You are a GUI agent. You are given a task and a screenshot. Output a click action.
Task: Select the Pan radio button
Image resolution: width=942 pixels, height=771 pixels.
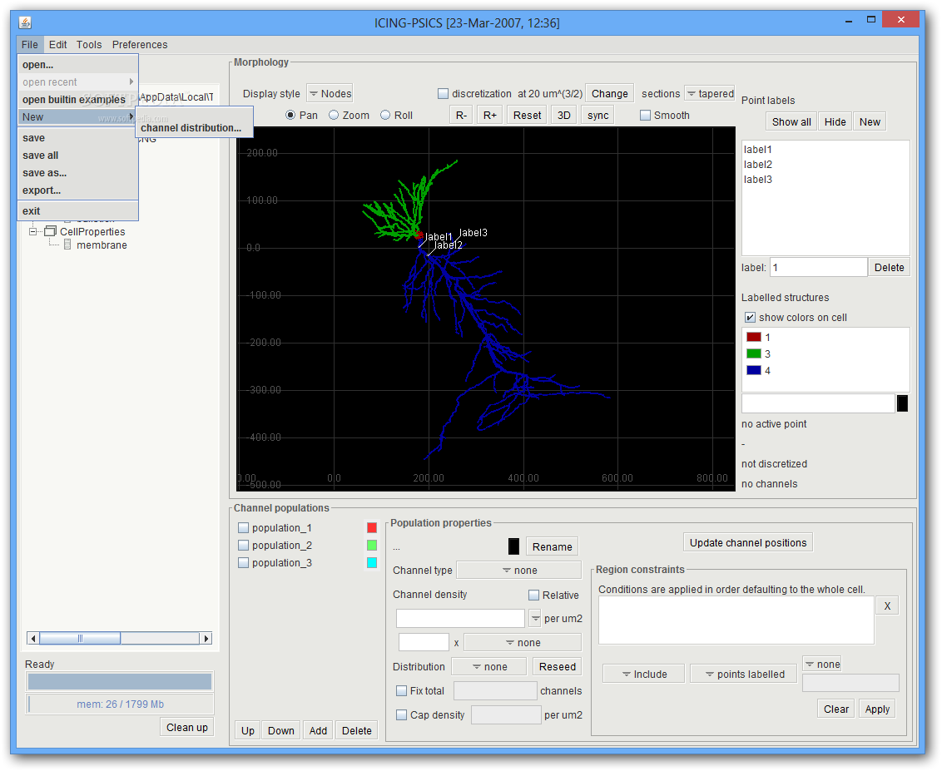290,116
